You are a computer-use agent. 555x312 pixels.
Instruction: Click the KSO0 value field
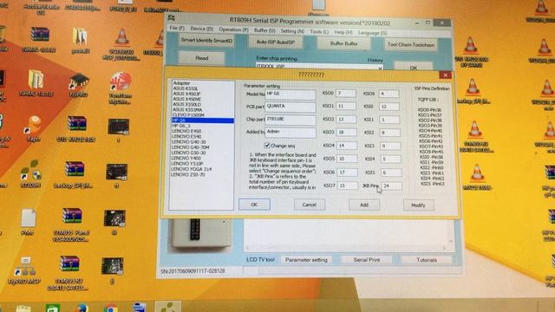[x=345, y=94]
